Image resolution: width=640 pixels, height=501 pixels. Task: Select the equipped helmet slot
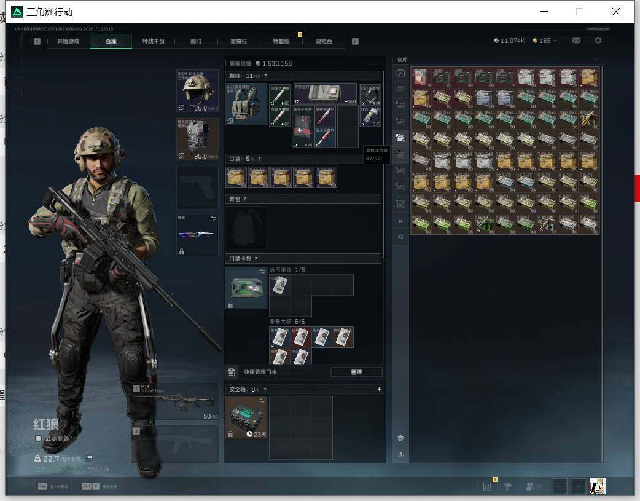[x=197, y=91]
